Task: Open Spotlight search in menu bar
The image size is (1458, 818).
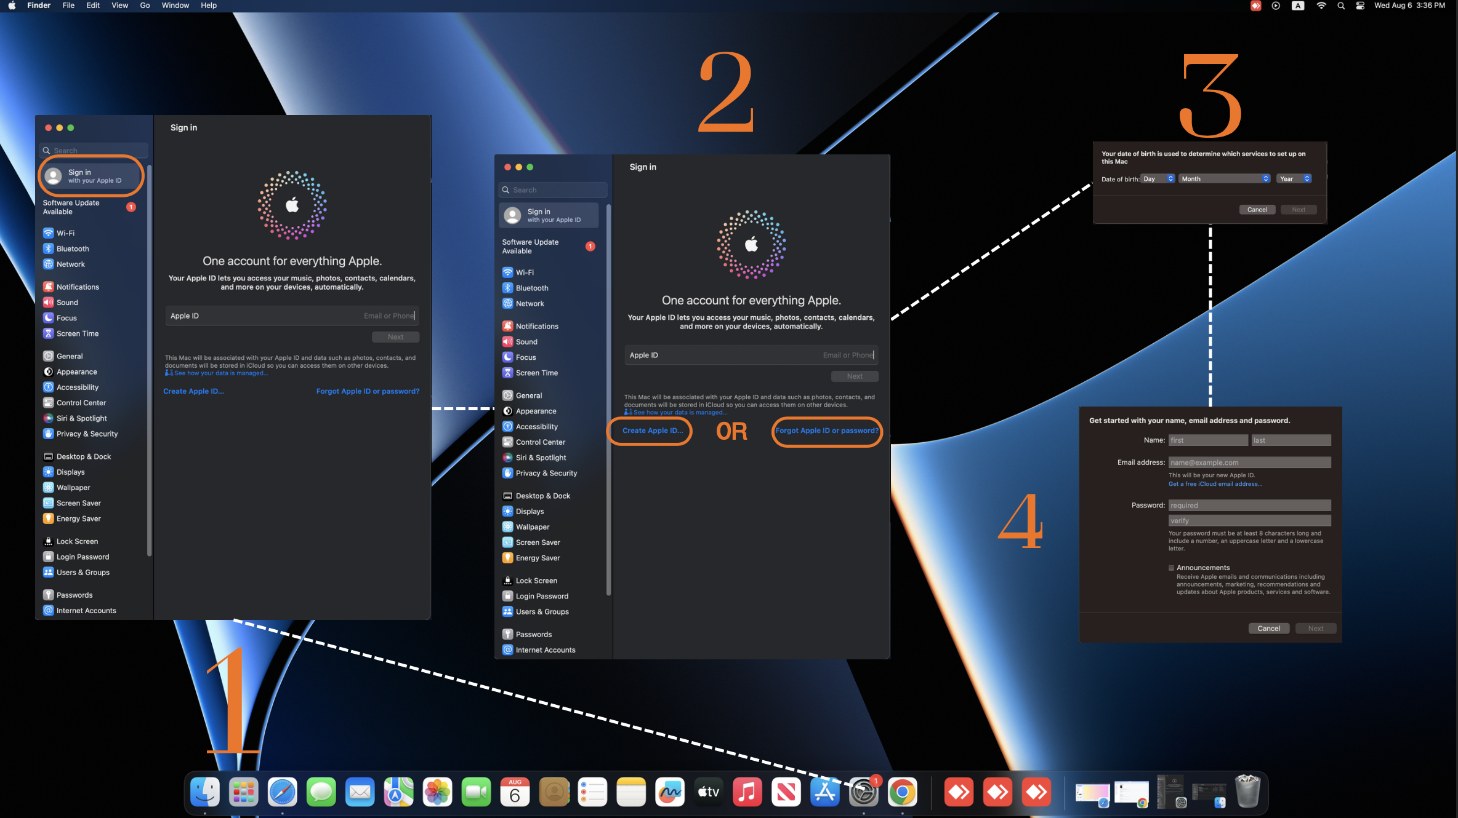Action: pos(1341,6)
